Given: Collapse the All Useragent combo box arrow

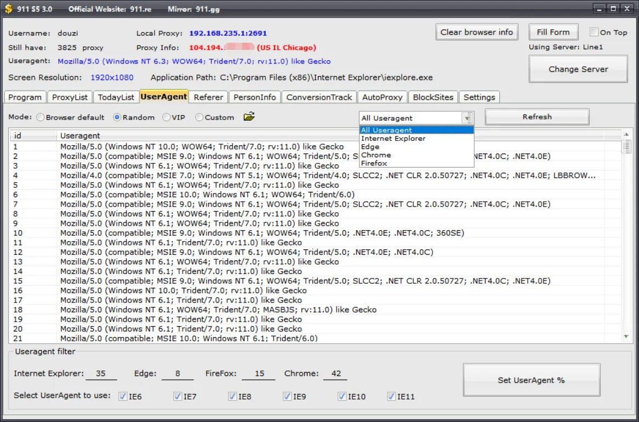Looking at the screenshot, I should [x=467, y=118].
